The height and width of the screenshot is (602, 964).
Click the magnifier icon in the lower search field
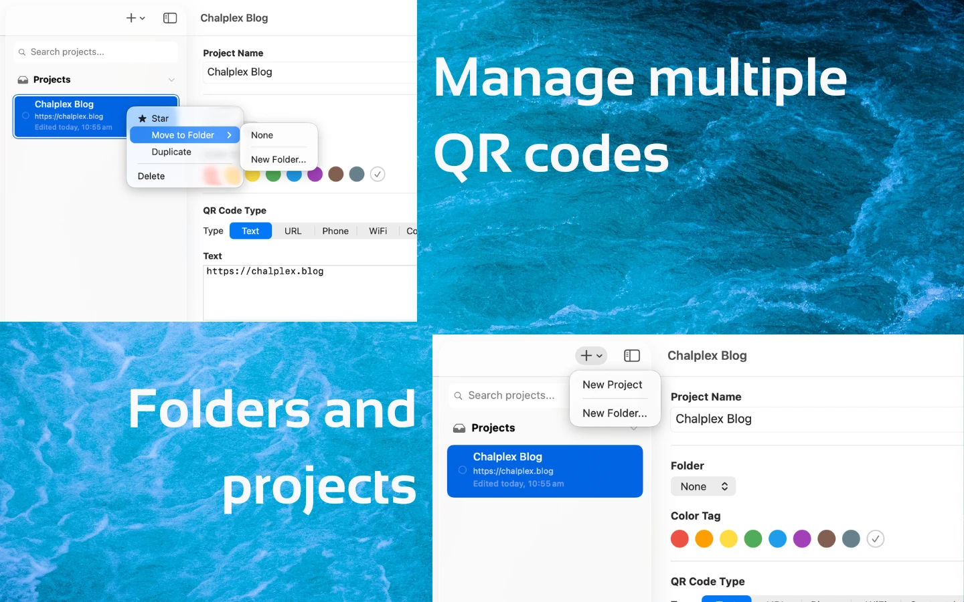pos(458,395)
